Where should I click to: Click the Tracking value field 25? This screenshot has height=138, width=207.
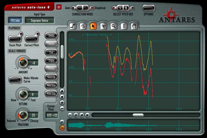click(x=33, y=115)
